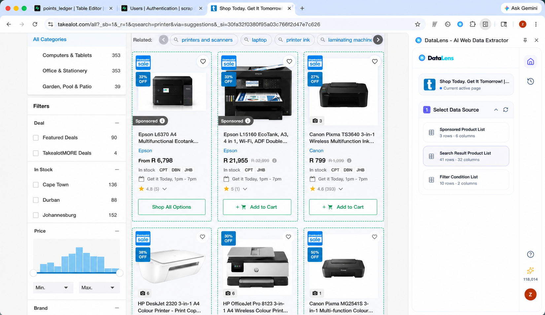Open DataLens history icon
The height and width of the screenshot is (315, 545).
click(x=530, y=81)
